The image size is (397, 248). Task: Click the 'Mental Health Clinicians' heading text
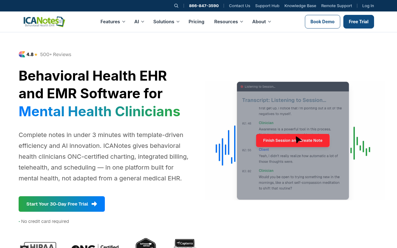[99, 111]
